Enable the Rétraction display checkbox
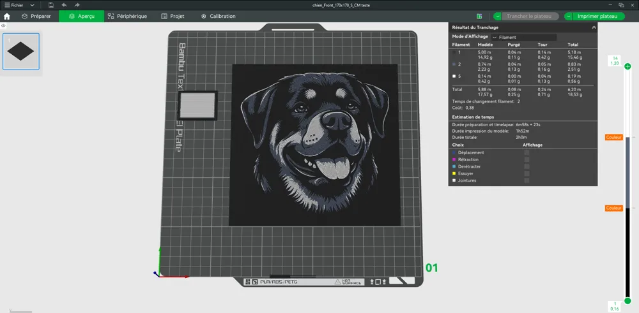This screenshot has width=639, height=313. click(x=527, y=160)
